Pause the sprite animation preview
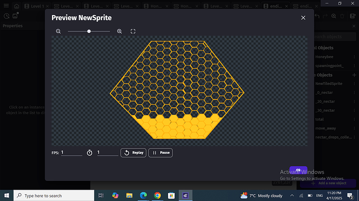The height and width of the screenshot is (201, 359). 160,153
